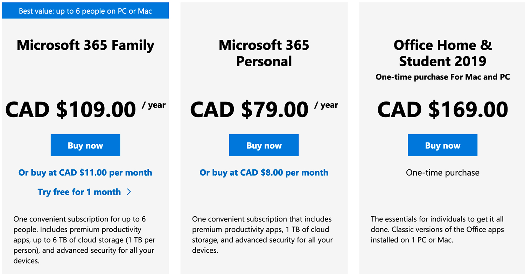Screen dimensions: 525x274
Task: Click the CAD $169.00 price
Action: [442, 110]
